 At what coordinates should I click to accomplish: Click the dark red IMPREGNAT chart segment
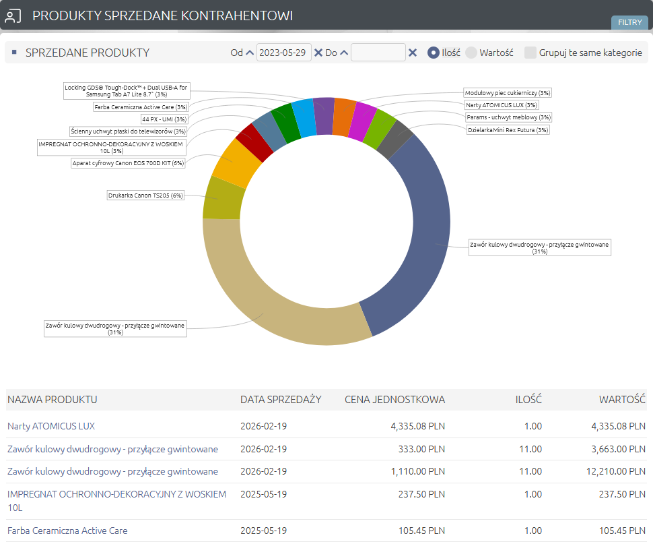[254, 143]
